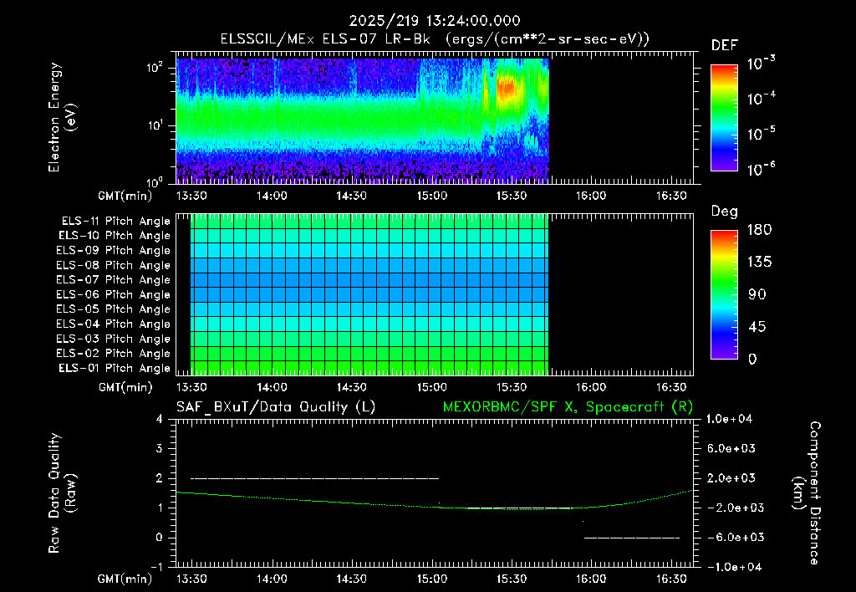Click the DEF rainbow color bar
The height and width of the screenshot is (592, 856).
pyautogui.click(x=724, y=118)
